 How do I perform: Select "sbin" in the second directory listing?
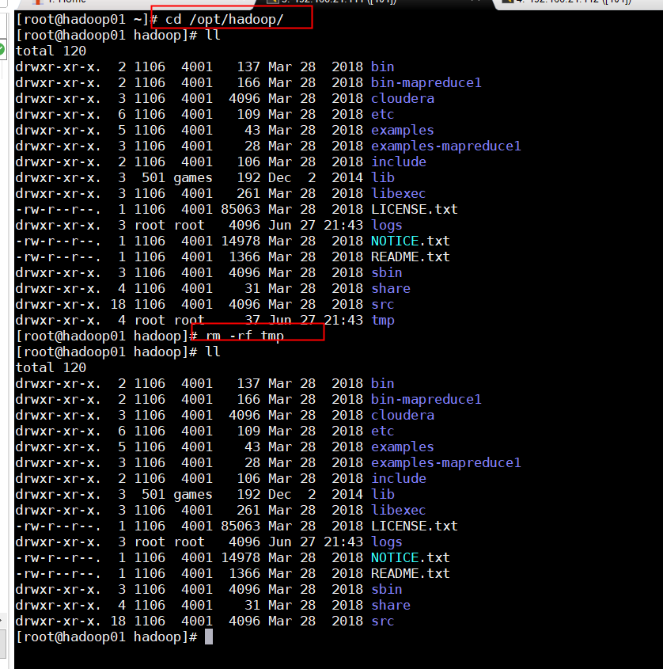tap(386, 589)
